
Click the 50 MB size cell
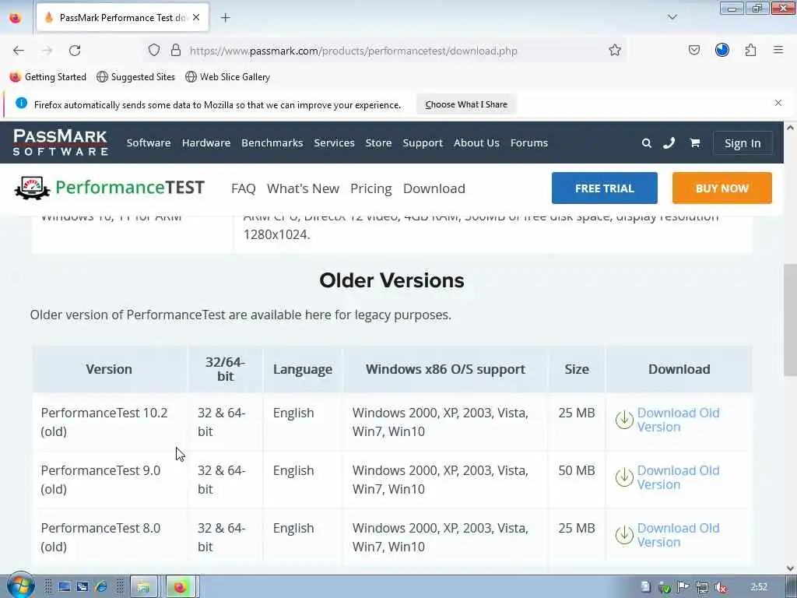(x=577, y=480)
